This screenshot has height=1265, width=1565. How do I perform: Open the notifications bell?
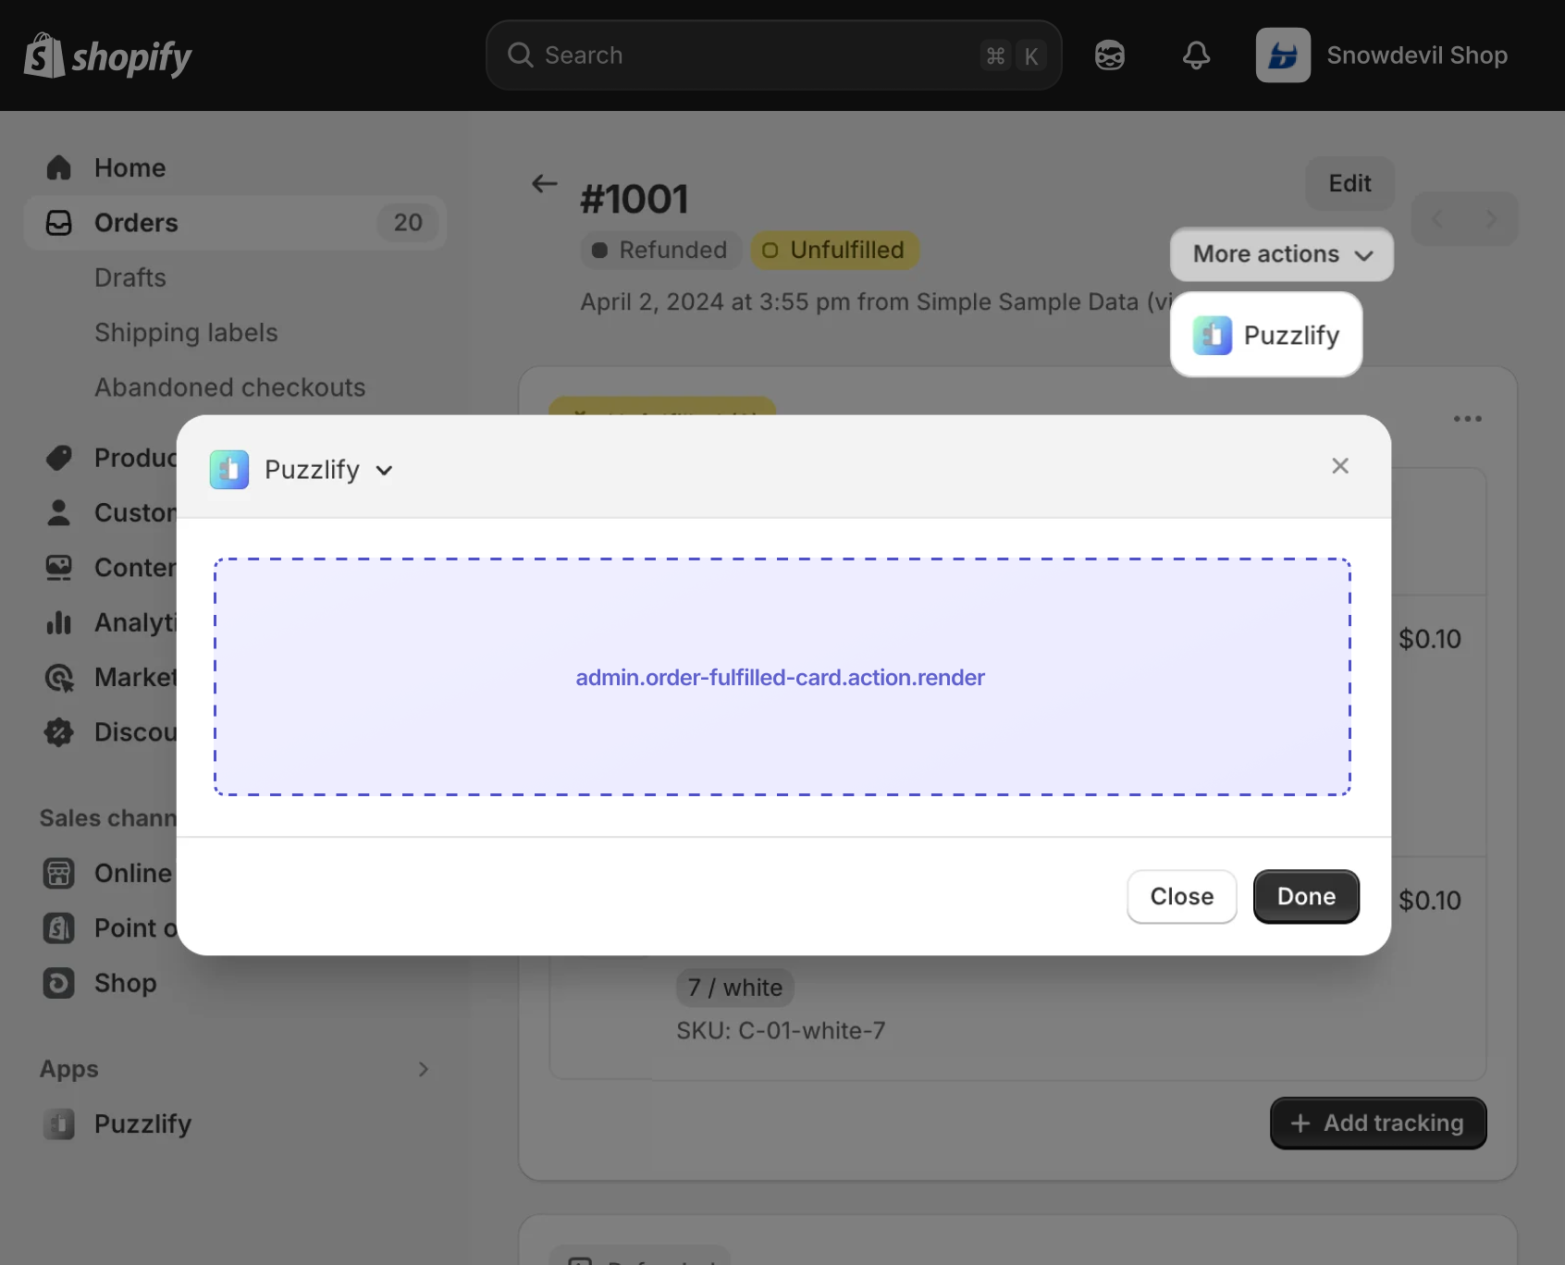click(x=1196, y=55)
